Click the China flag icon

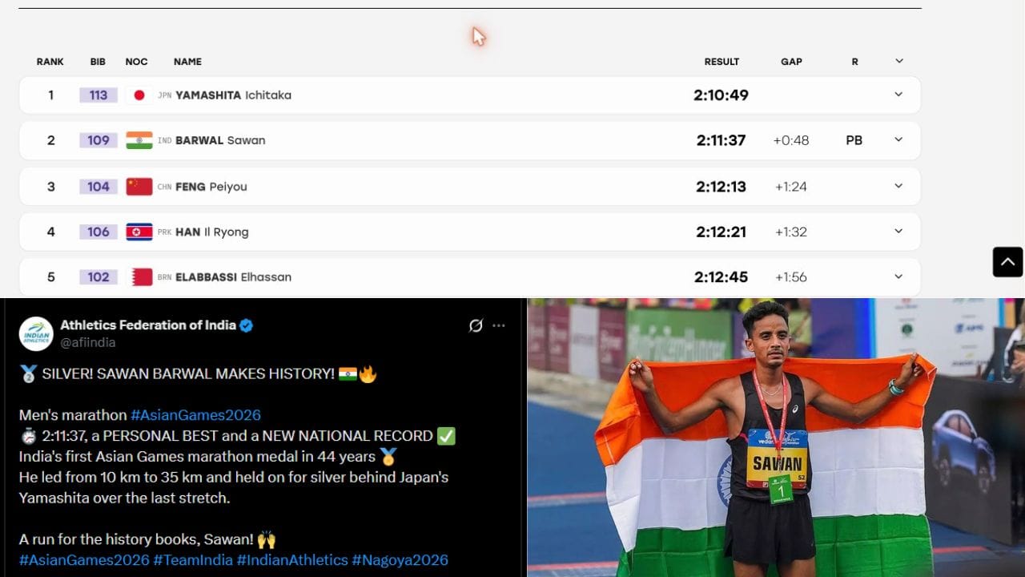coord(139,187)
